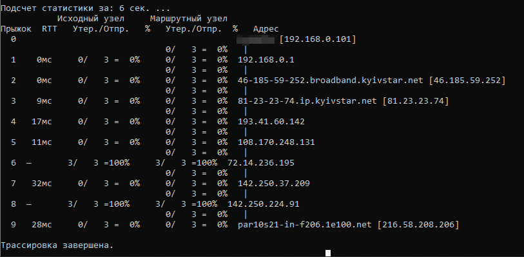Select the 142.250.37.209 address
The height and width of the screenshot is (257, 524).
point(274,183)
